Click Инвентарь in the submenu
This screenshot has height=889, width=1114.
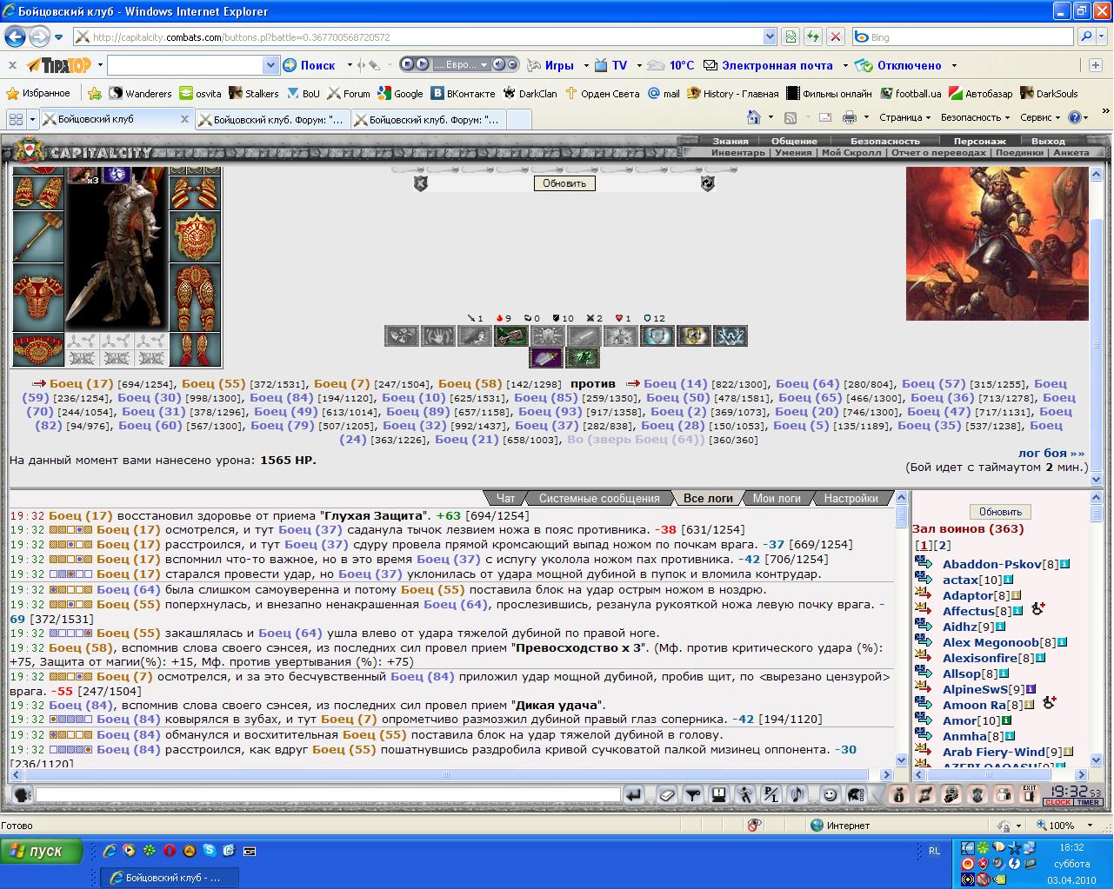click(738, 152)
